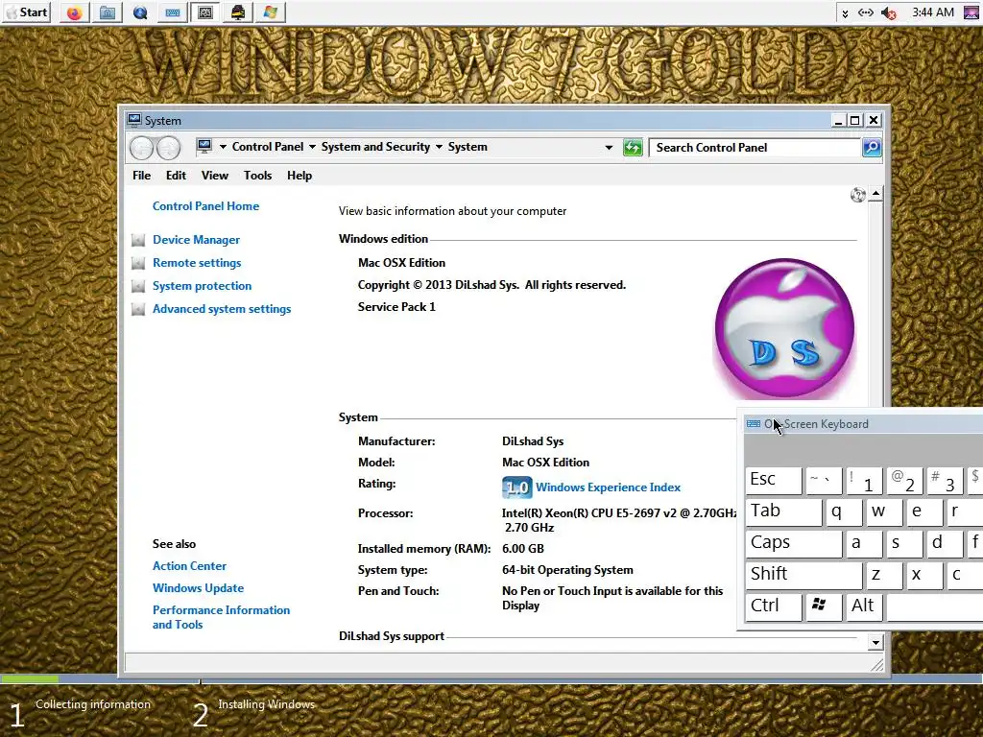The width and height of the screenshot is (983, 737).
Task: Click shield icon beside Remote settings
Action: coord(138,263)
